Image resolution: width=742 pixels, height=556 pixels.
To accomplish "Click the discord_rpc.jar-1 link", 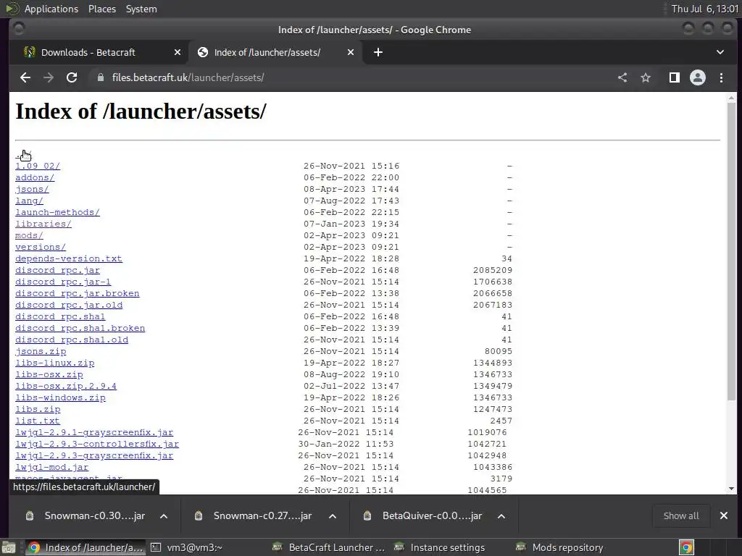I will [64, 282].
